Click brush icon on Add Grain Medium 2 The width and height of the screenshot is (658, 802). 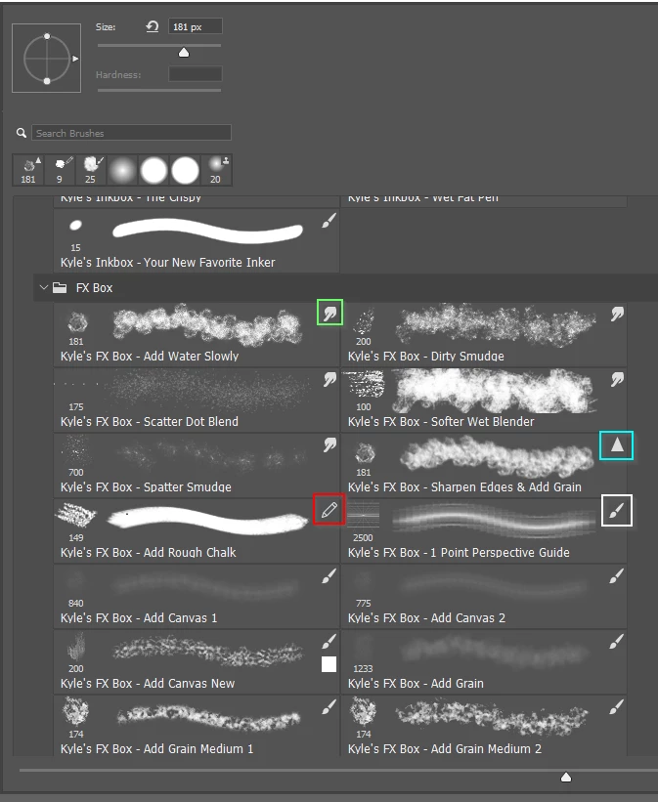(617, 707)
